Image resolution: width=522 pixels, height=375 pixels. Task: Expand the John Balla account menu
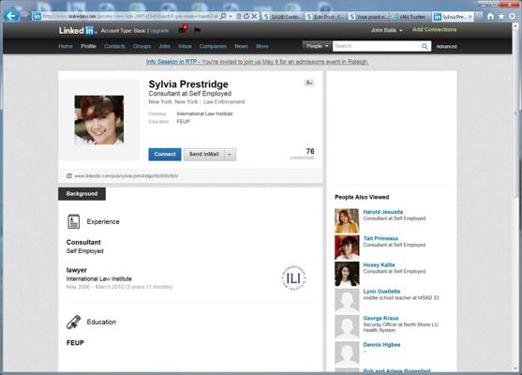386,30
